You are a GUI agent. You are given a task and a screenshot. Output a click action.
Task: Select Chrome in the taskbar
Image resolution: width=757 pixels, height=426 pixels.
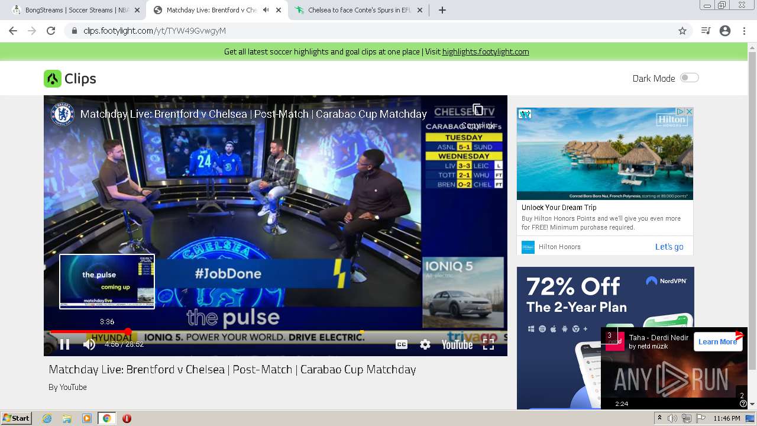106,418
